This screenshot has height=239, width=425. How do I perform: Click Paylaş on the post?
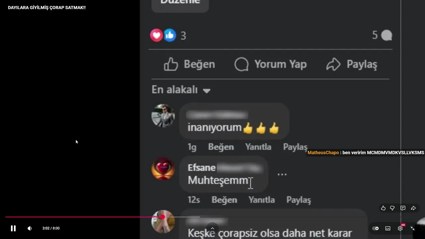pyautogui.click(x=352, y=64)
